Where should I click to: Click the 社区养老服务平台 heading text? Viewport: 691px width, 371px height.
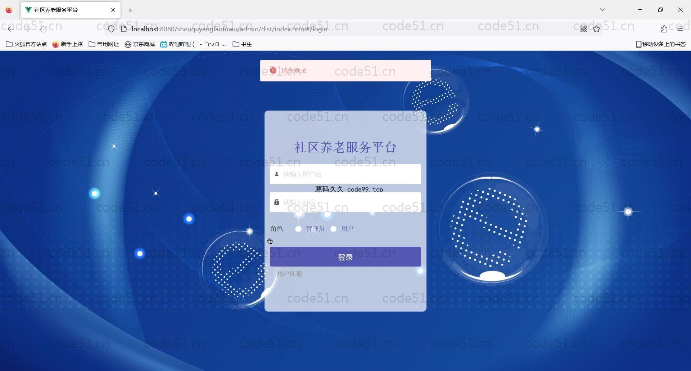coord(345,147)
